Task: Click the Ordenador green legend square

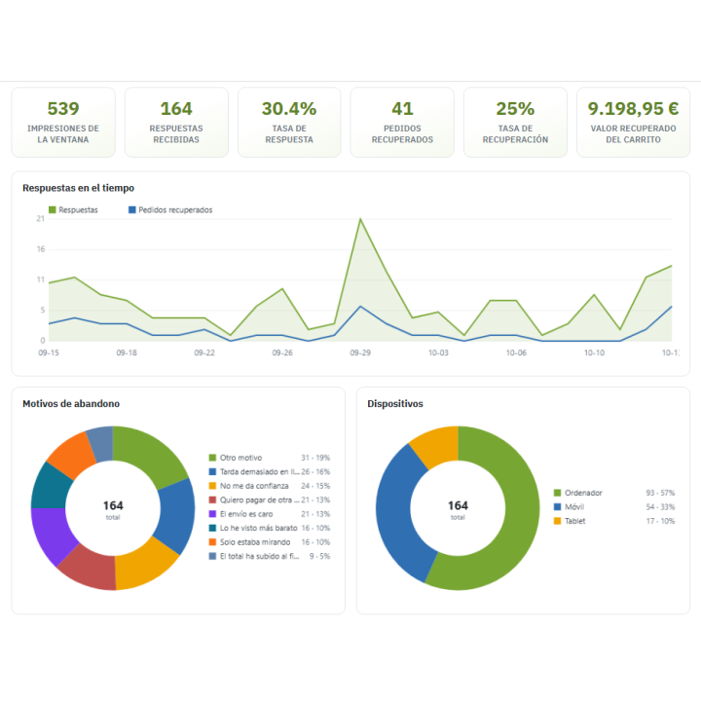Action: click(557, 493)
